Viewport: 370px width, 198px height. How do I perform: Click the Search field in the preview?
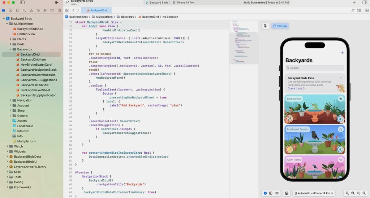point(314,68)
